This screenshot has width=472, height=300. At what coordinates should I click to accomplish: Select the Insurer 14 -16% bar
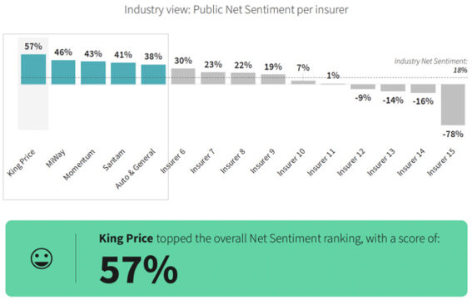click(x=423, y=88)
